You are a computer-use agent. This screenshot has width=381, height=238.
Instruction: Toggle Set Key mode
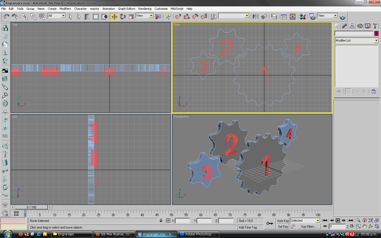click(x=283, y=227)
